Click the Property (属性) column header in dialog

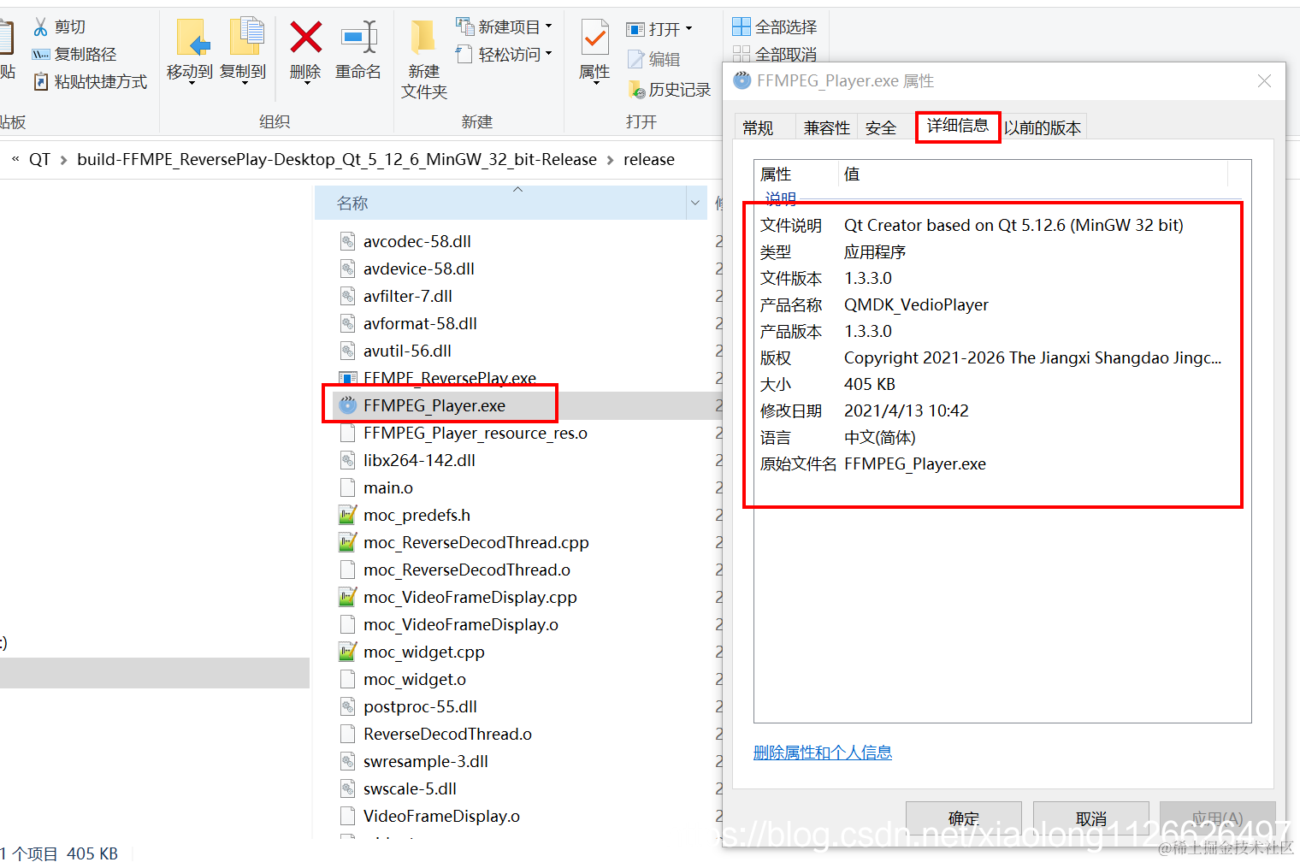[x=795, y=174]
